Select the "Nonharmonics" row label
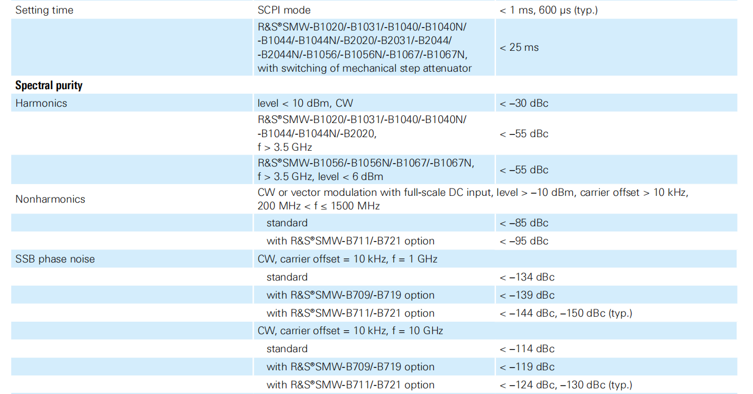 coord(50,199)
